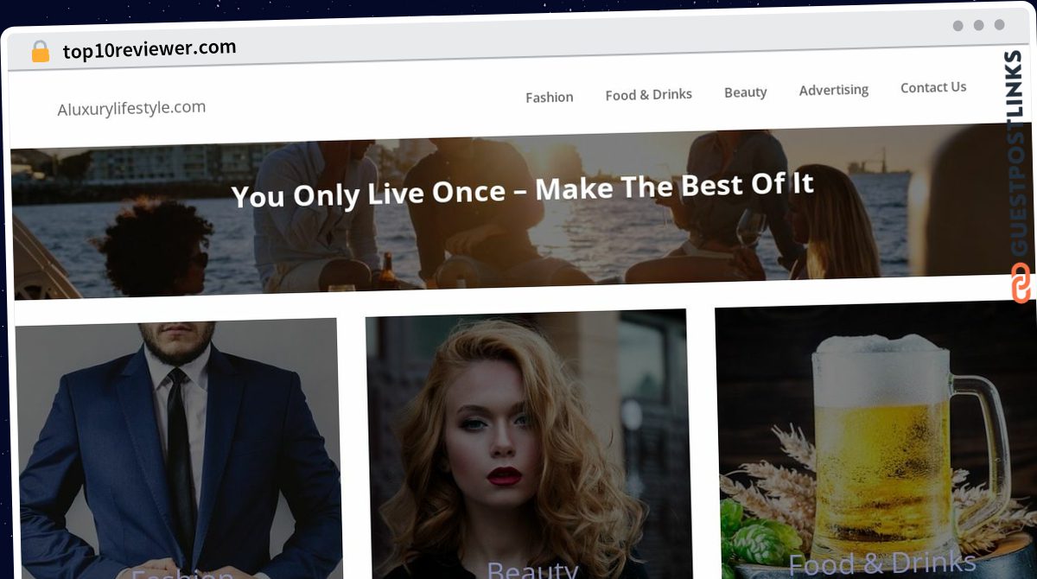Click the top10reviewer.com address text

[x=150, y=49]
